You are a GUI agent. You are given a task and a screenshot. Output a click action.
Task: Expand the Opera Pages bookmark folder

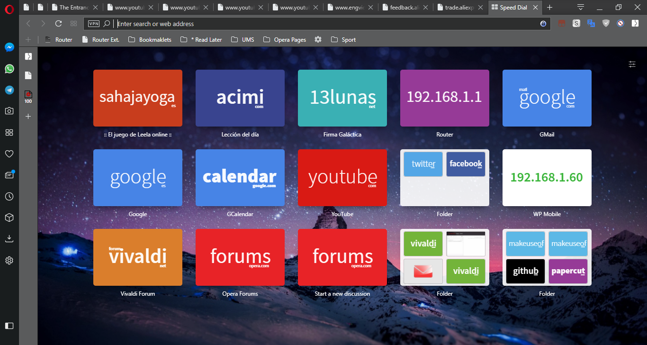click(285, 40)
